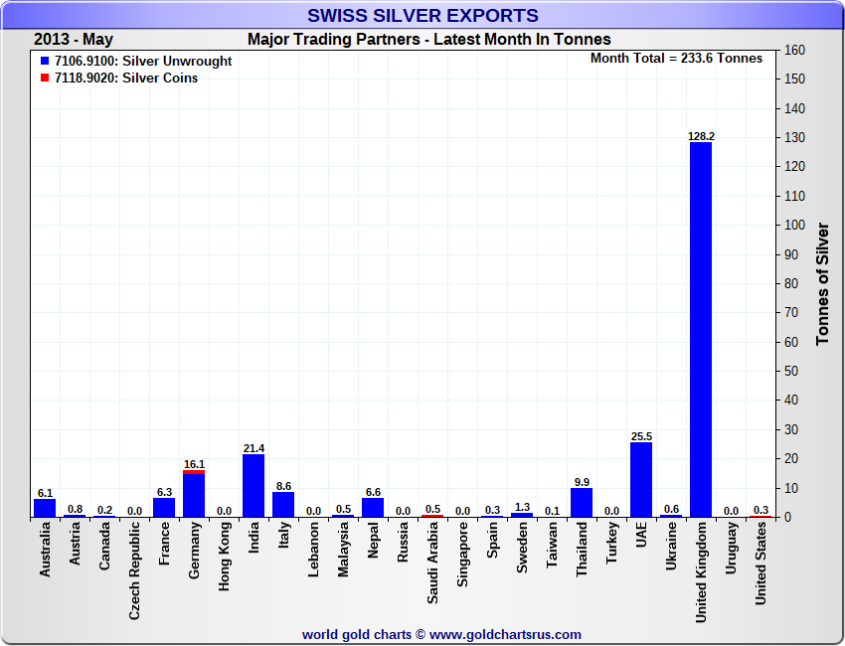
Task: Select the 2013 - May date label
Action: (74, 40)
